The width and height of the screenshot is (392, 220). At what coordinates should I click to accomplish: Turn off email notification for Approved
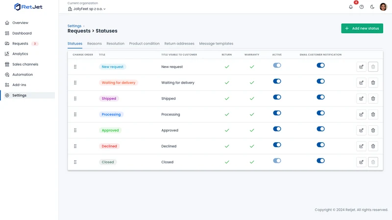tap(320, 129)
